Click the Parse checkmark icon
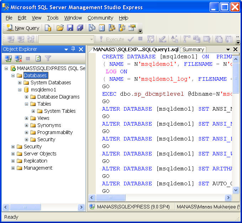 [x=131, y=39]
